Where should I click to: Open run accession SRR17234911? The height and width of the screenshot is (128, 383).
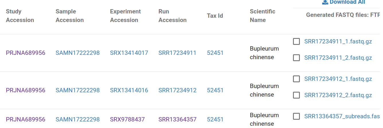click(177, 53)
